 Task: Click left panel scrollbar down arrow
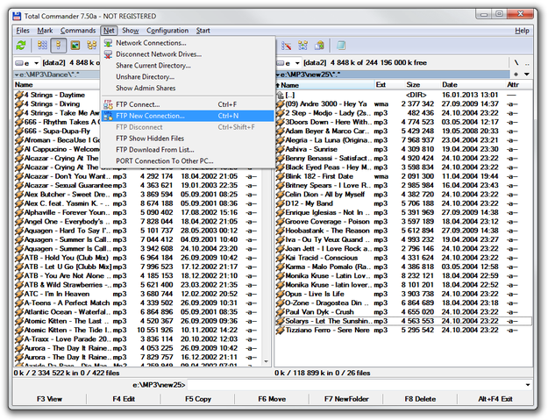267,362
